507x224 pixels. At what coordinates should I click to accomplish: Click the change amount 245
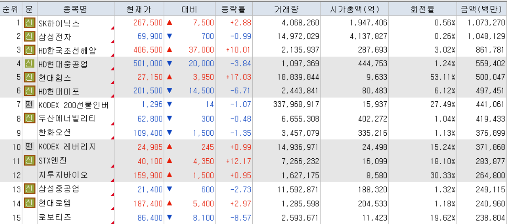point(207,147)
